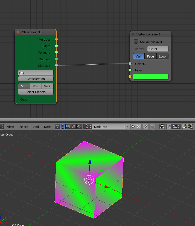The height and width of the screenshot is (226, 195).
Task: Select Loop color mode
Action: 162,56
